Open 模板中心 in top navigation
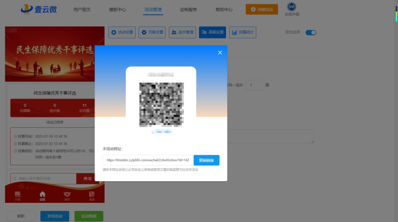 pyautogui.click(x=117, y=10)
